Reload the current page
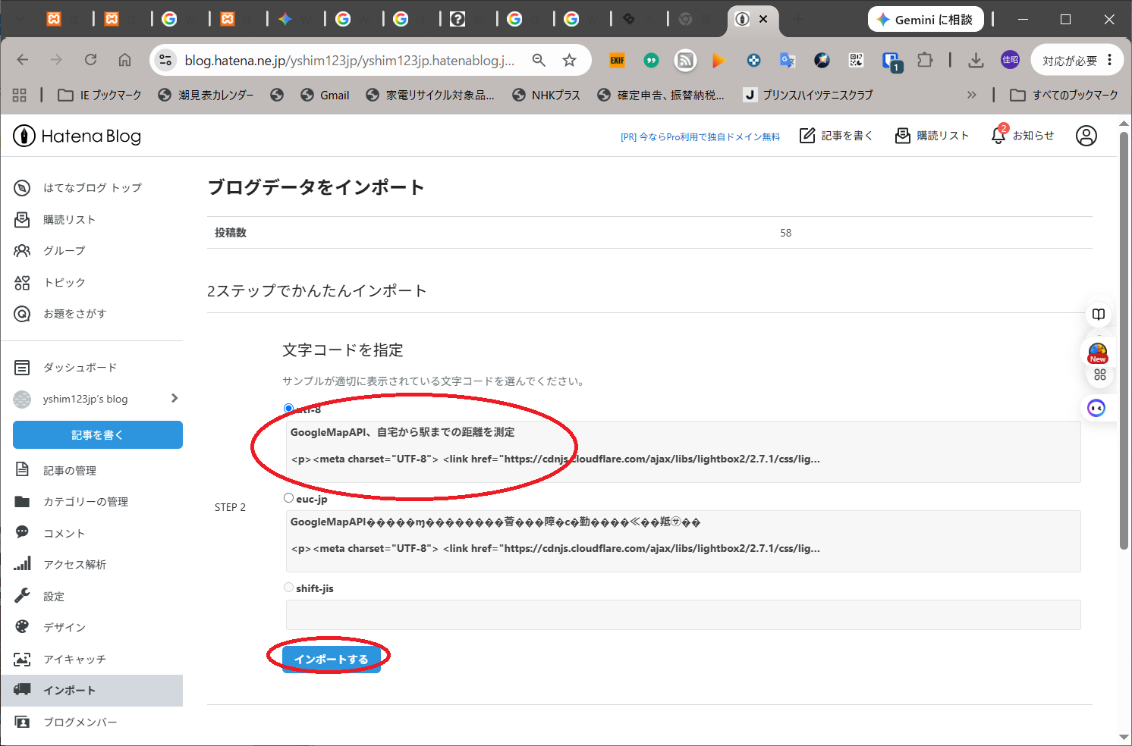 pos(91,60)
